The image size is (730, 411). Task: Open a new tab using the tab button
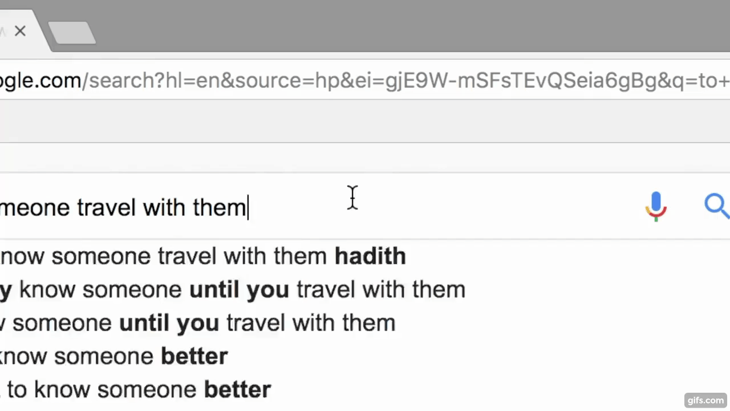72,33
